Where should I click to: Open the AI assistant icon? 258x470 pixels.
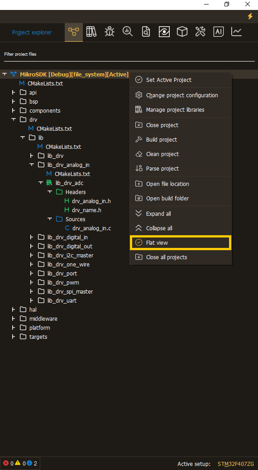point(219,32)
